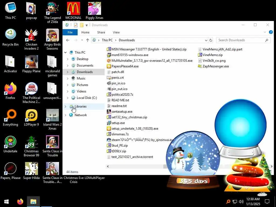Open The Legend of Zilda shortcut

pos(53,12)
